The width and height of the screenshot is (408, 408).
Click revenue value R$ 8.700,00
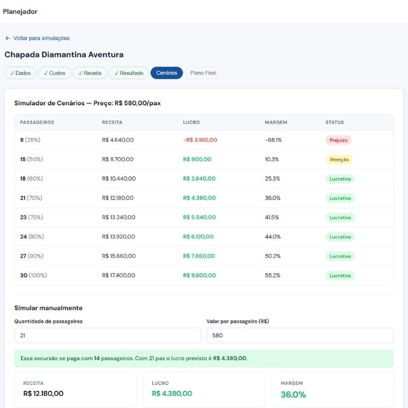[118, 159]
